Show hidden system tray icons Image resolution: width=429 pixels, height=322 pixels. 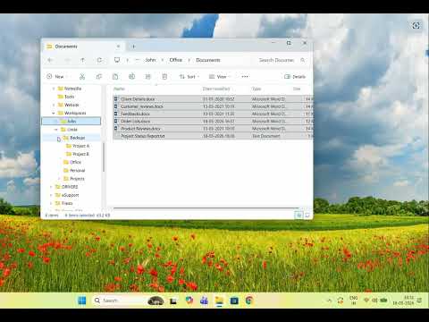coord(329,301)
